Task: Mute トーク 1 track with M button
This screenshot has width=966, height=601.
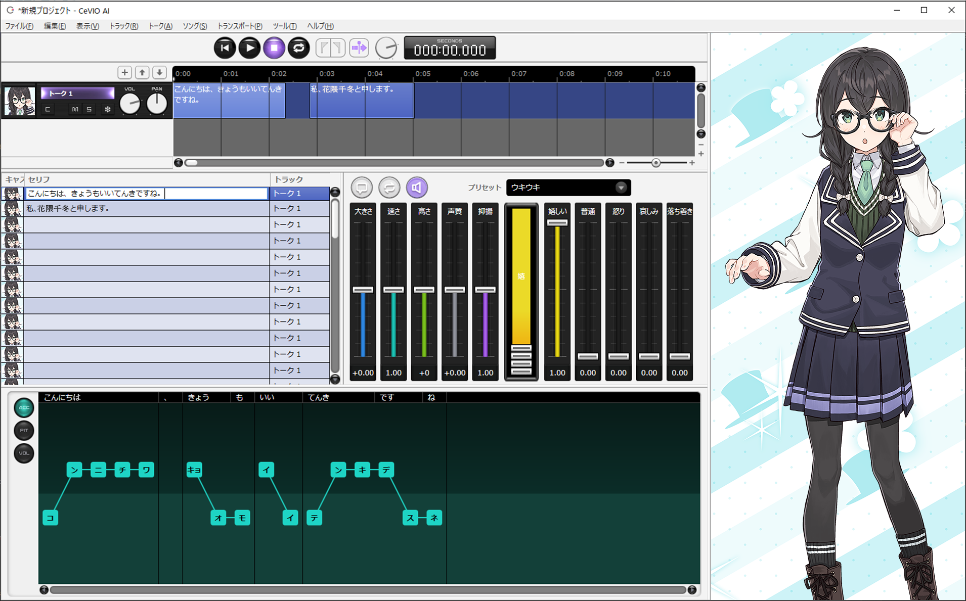Action: tap(75, 109)
